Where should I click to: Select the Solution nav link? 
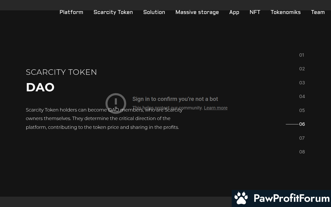(154, 12)
